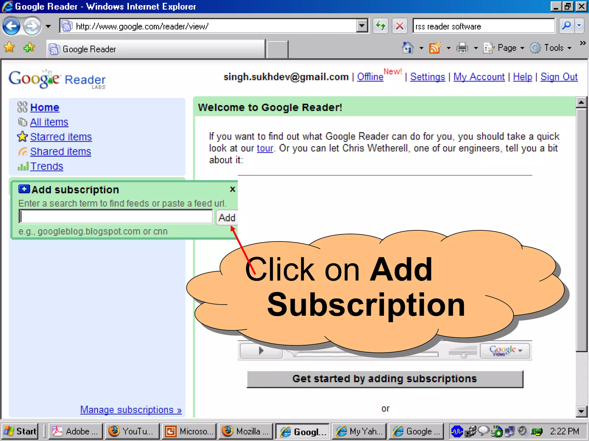The height and width of the screenshot is (441, 589).
Task: Expand the Home button dropdown arrow
Action: [421, 48]
